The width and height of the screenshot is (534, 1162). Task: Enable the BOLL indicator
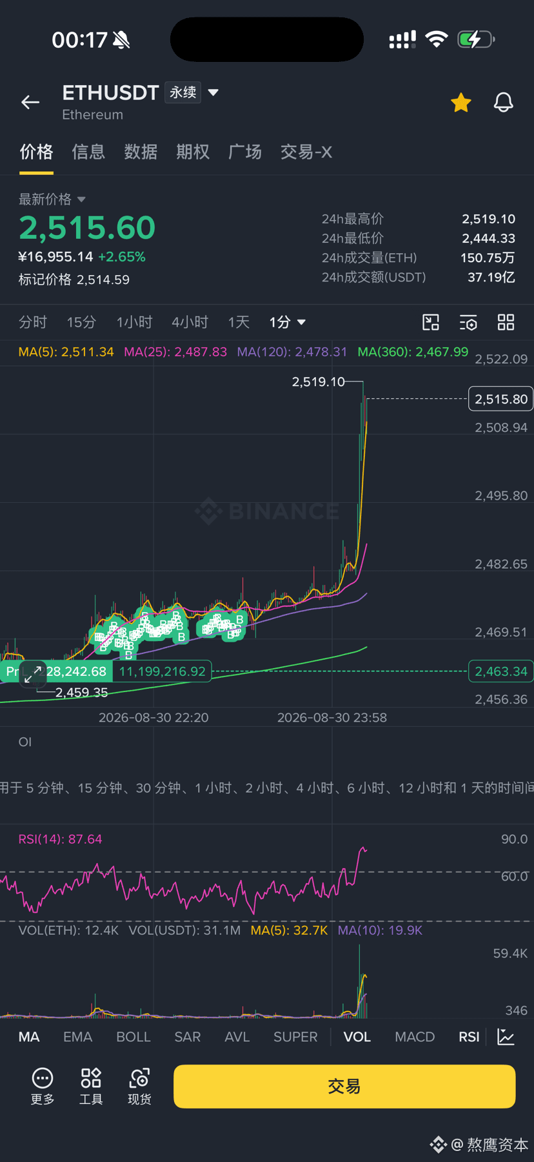point(133,1037)
